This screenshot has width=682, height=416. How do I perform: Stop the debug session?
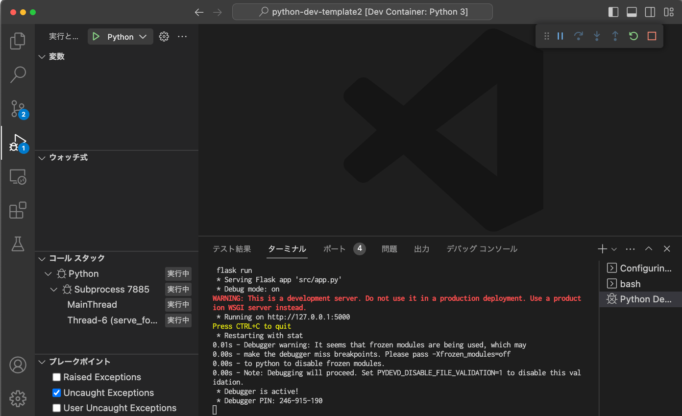(x=652, y=36)
